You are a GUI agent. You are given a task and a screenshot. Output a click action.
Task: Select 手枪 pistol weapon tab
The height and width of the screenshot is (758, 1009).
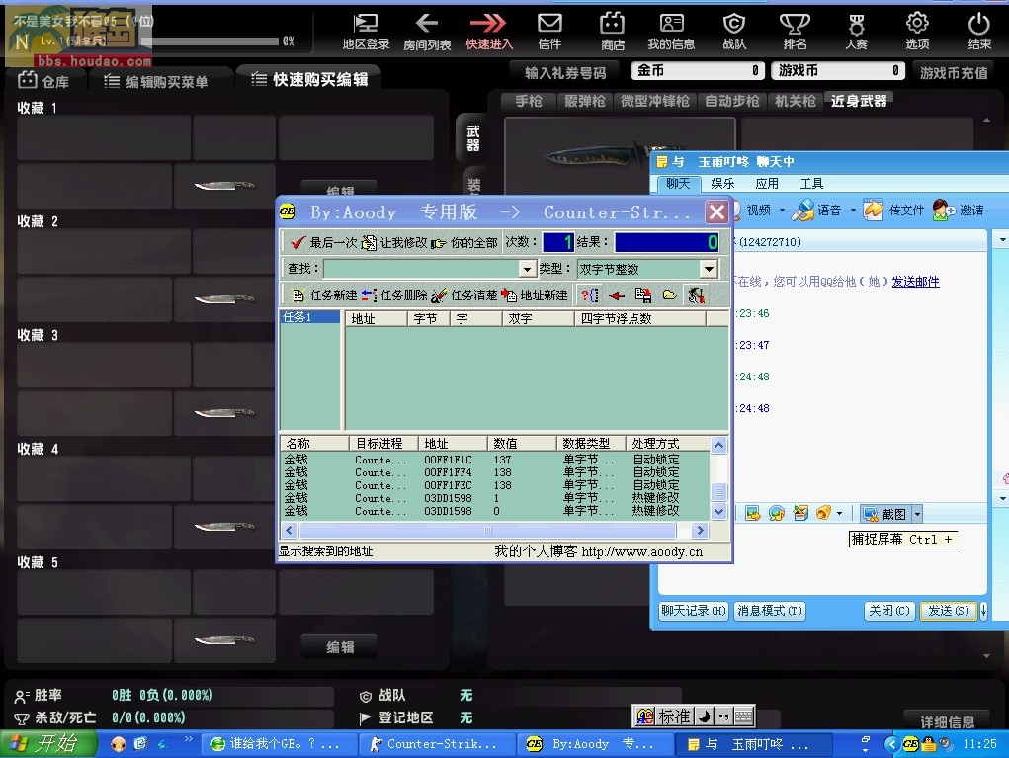point(529,101)
